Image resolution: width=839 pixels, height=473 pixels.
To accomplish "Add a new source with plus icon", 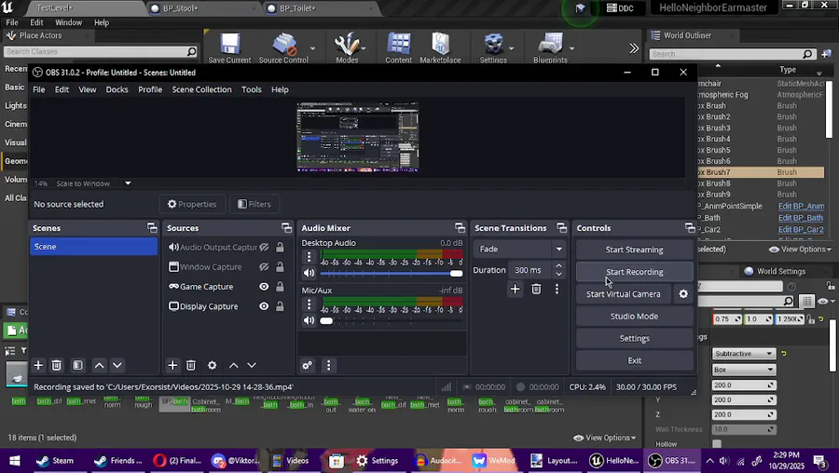I will click(x=172, y=365).
